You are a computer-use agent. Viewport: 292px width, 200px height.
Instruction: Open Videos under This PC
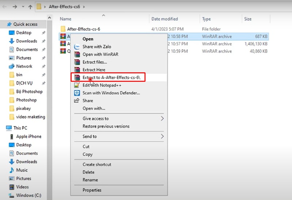(22, 187)
